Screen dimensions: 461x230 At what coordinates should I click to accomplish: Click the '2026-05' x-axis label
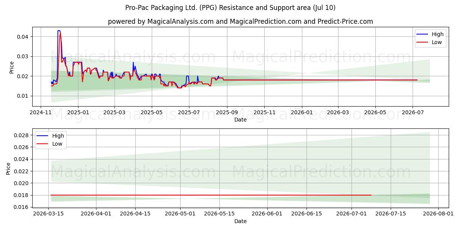375,113
